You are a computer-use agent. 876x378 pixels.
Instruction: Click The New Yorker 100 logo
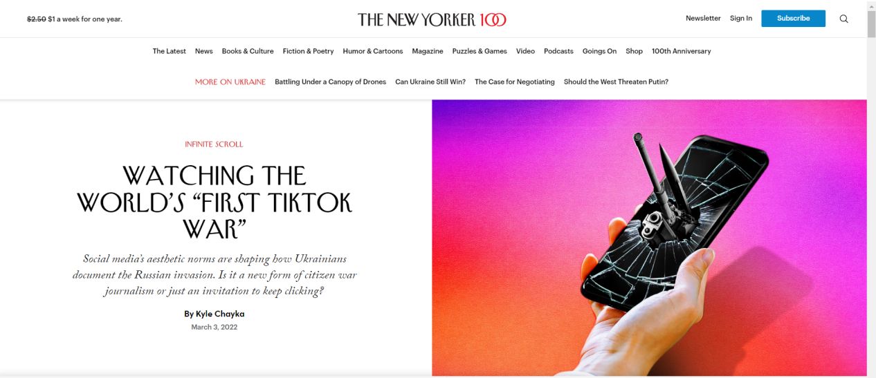(432, 19)
